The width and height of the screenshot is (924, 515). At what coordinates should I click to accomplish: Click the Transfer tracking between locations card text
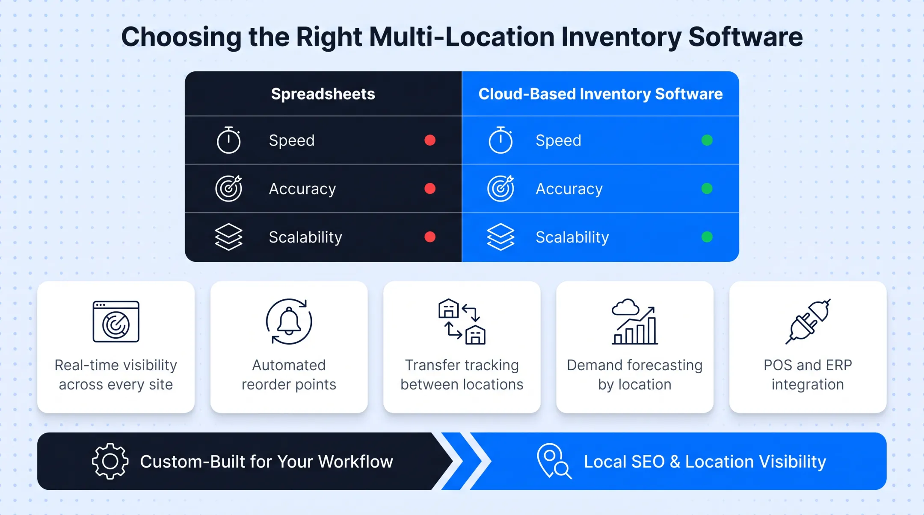coord(462,375)
